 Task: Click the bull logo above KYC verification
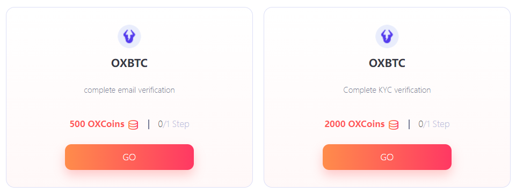tap(387, 36)
